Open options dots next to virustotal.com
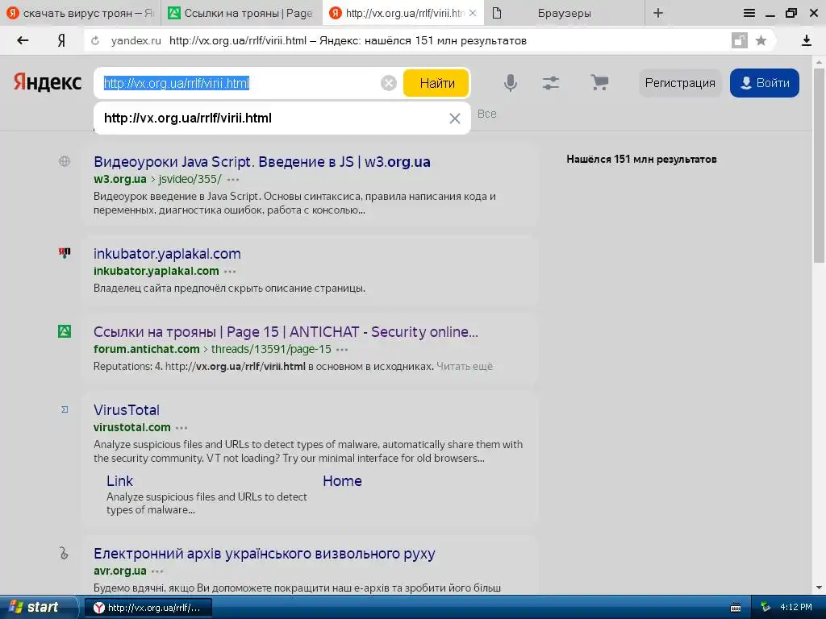The height and width of the screenshot is (619, 826). tap(181, 428)
